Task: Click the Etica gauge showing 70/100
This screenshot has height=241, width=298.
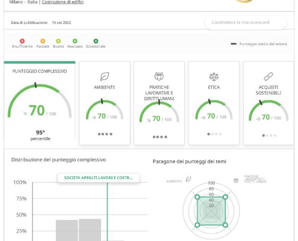Action: (x=214, y=110)
